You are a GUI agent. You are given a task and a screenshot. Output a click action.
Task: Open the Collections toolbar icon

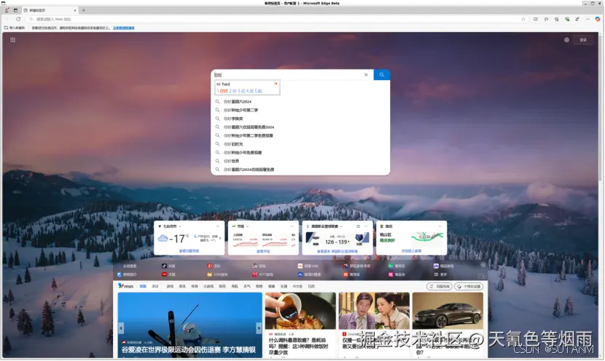pyautogui.click(x=556, y=19)
